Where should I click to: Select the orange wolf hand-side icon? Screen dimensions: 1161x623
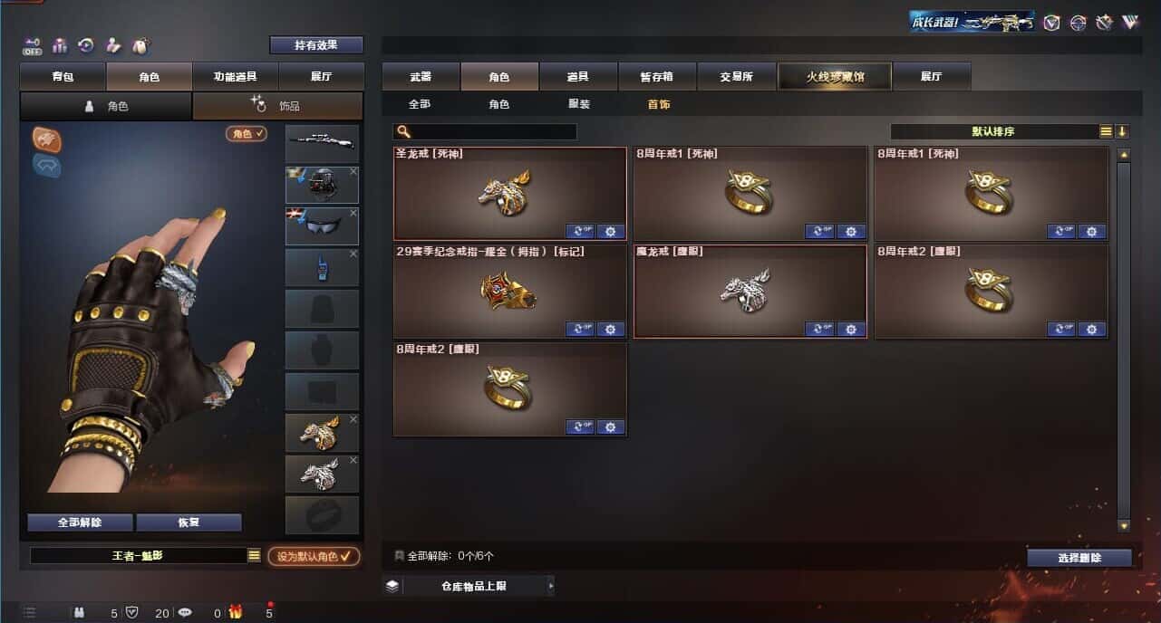click(x=47, y=139)
